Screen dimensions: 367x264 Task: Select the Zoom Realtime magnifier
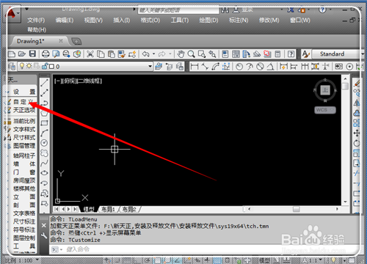(191, 54)
